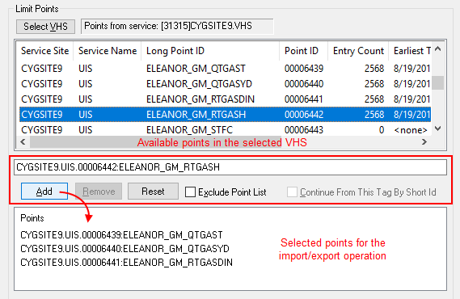Toggle Continue From This Tag By Short Id

292,192
